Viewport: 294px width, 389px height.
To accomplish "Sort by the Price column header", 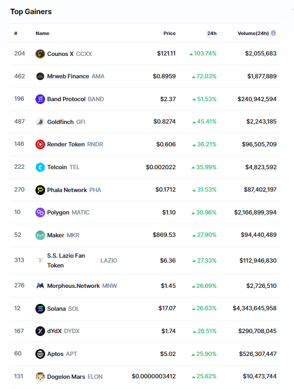I will [169, 34].
